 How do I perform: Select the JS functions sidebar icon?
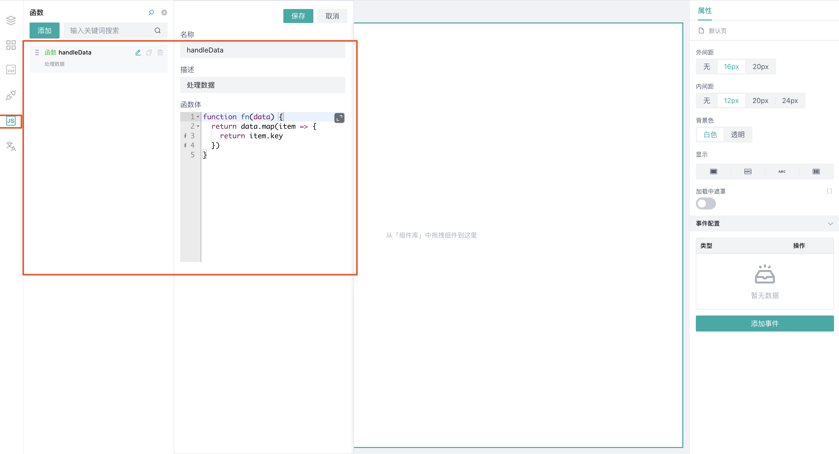tap(11, 121)
